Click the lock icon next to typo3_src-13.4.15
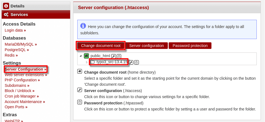 [x=136, y=62]
